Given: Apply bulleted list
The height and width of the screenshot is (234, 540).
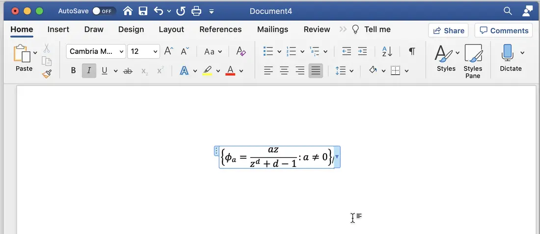Looking at the screenshot, I should [x=268, y=51].
